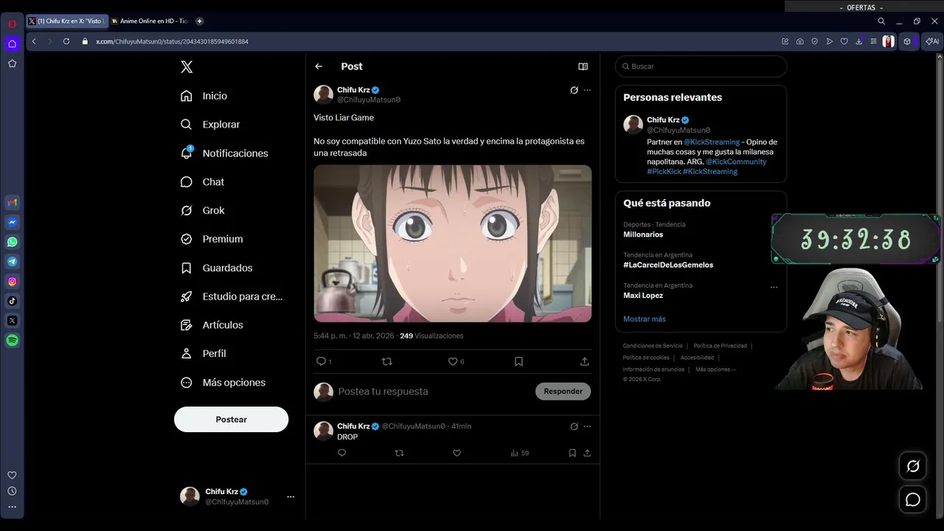Bookmark the DROP reply

point(572,453)
